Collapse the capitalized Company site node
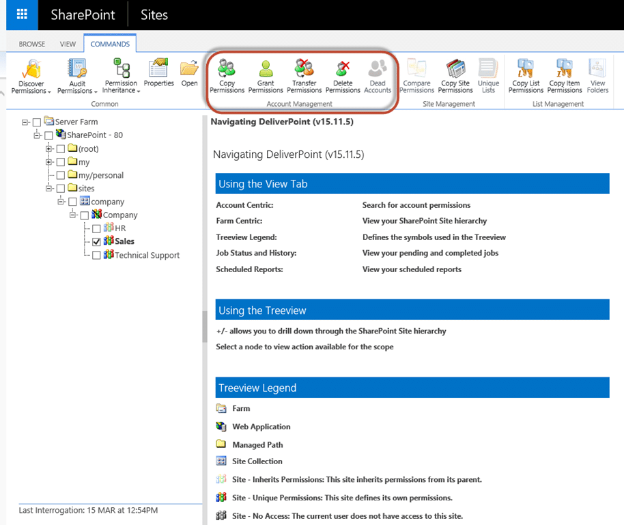Image resolution: width=624 pixels, height=525 pixels. pos(73,215)
